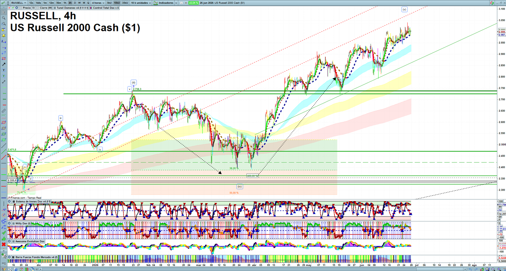This screenshot has height=271, width=506.
Task: Select the green circled T comment tool
Action: tap(4, 76)
